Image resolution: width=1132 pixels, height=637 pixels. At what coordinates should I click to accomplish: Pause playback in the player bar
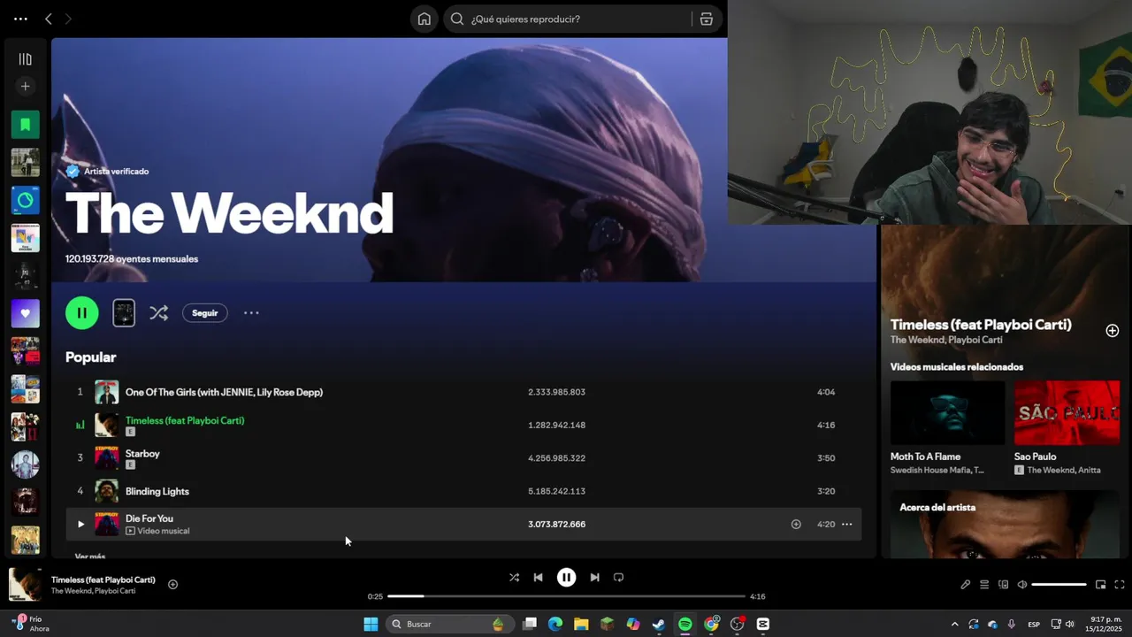566,577
